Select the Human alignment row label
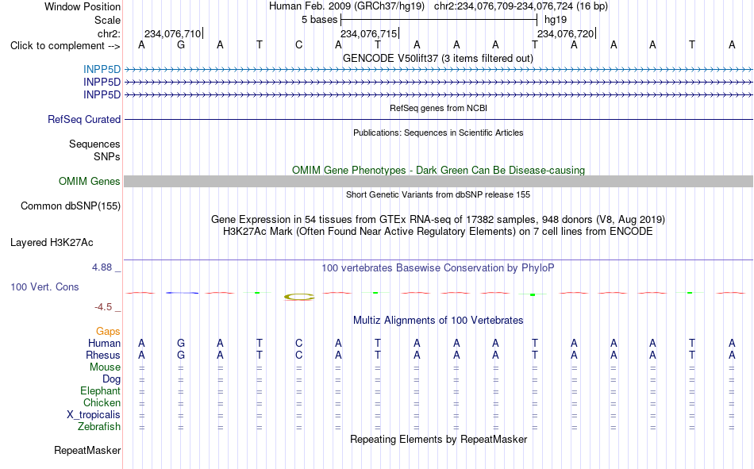 click(x=104, y=343)
